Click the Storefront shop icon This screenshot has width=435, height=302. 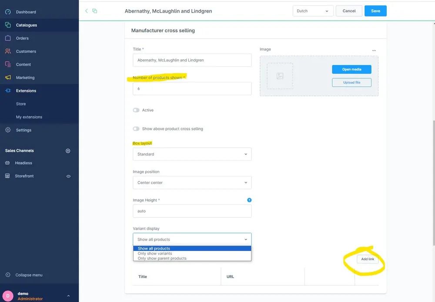point(7,176)
